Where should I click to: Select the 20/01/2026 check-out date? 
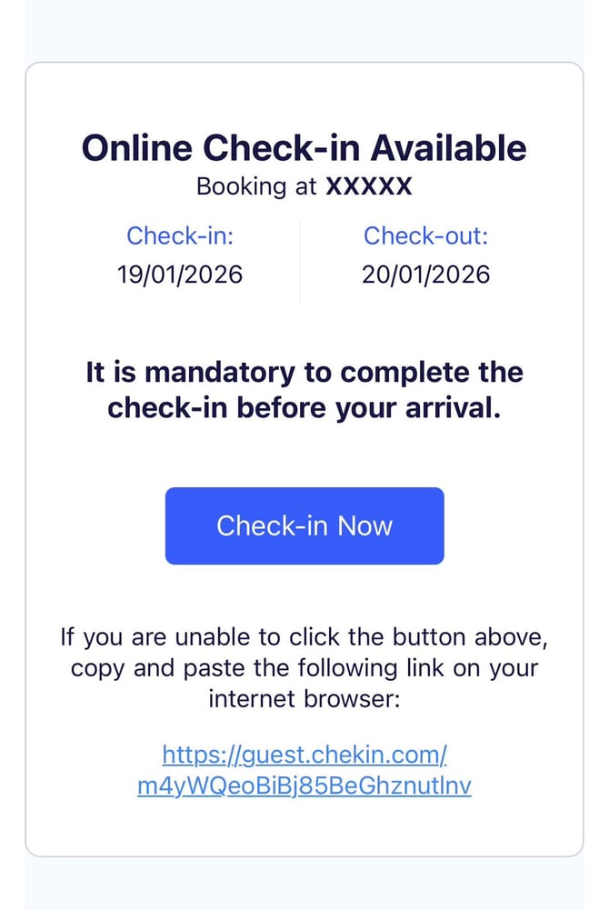tap(426, 274)
